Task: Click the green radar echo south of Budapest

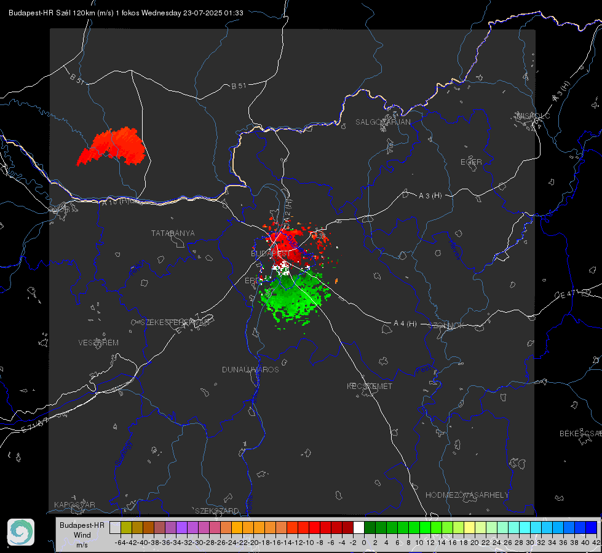Action: point(293,297)
